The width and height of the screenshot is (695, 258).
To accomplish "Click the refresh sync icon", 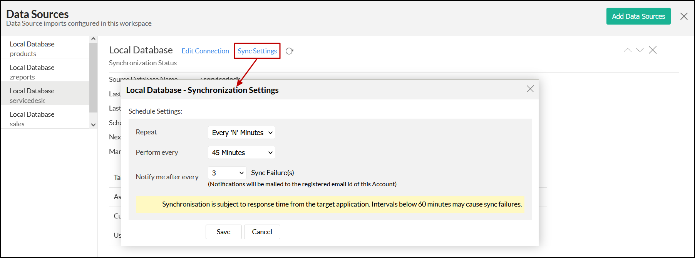I will (x=290, y=51).
